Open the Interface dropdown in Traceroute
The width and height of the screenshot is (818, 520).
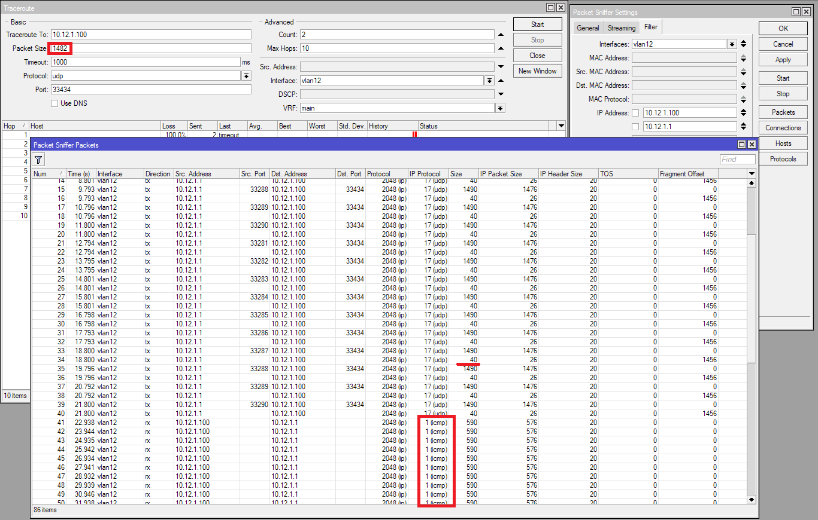pyautogui.click(x=489, y=81)
